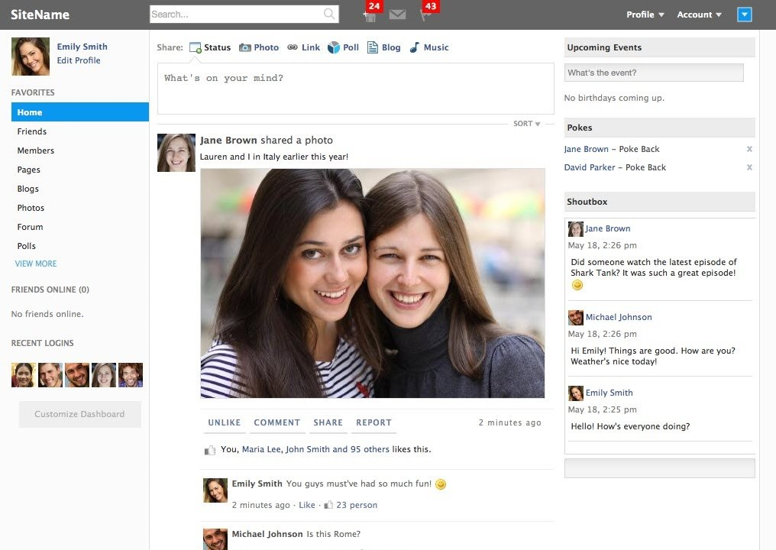Click the "What's on your mind?" status box

tap(355, 88)
